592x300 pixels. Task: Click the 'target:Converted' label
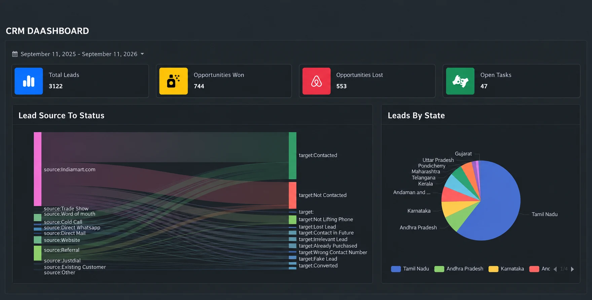pyautogui.click(x=318, y=266)
